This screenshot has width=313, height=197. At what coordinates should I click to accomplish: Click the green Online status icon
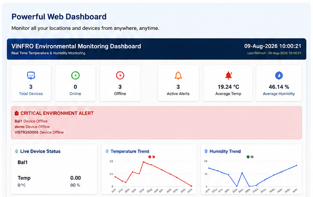click(75, 75)
